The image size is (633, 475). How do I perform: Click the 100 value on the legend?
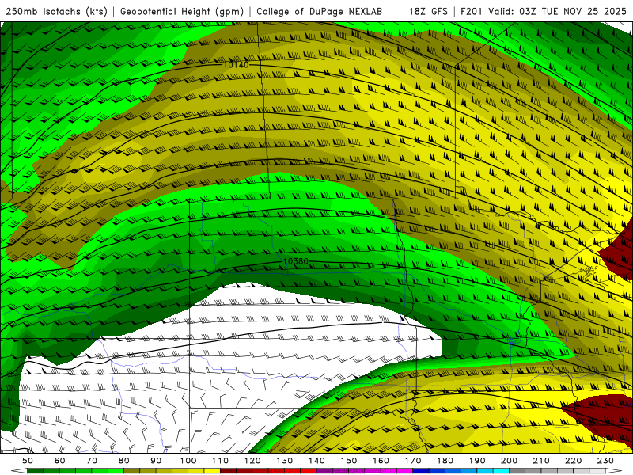click(188, 461)
